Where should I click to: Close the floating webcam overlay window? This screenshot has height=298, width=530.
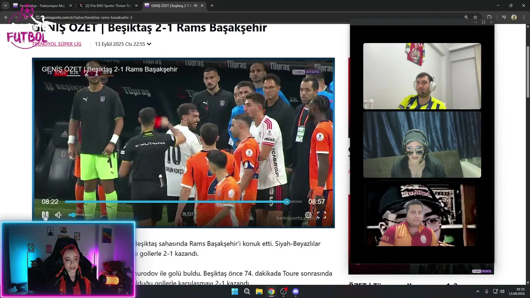491,22
